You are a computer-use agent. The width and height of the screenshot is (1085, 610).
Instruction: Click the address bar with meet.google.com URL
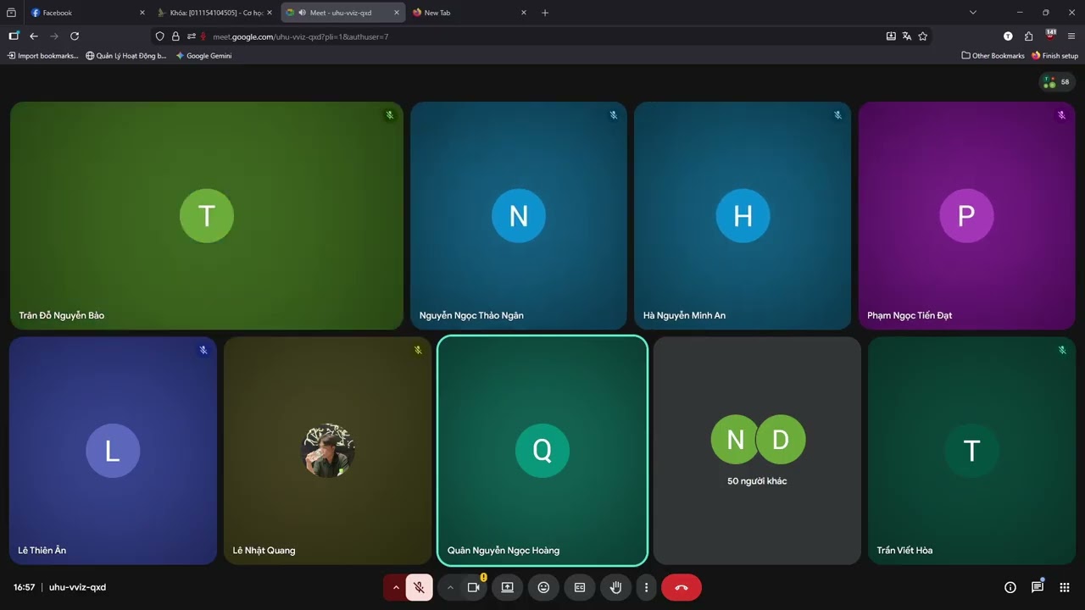[542, 36]
